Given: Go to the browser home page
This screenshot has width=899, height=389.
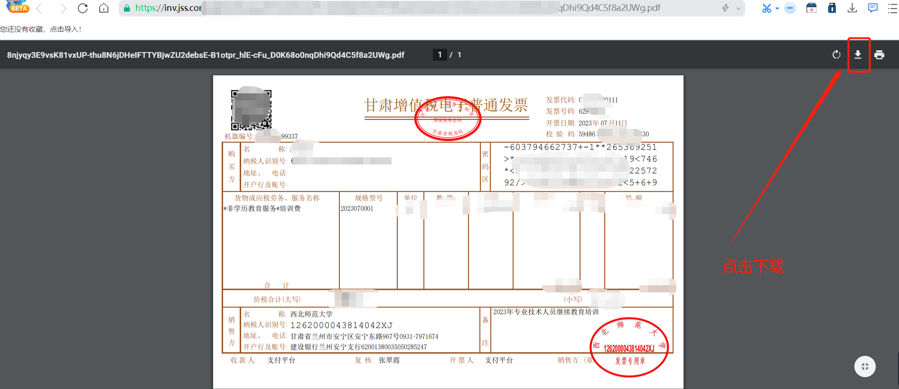Looking at the screenshot, I should tap(103, 8).
